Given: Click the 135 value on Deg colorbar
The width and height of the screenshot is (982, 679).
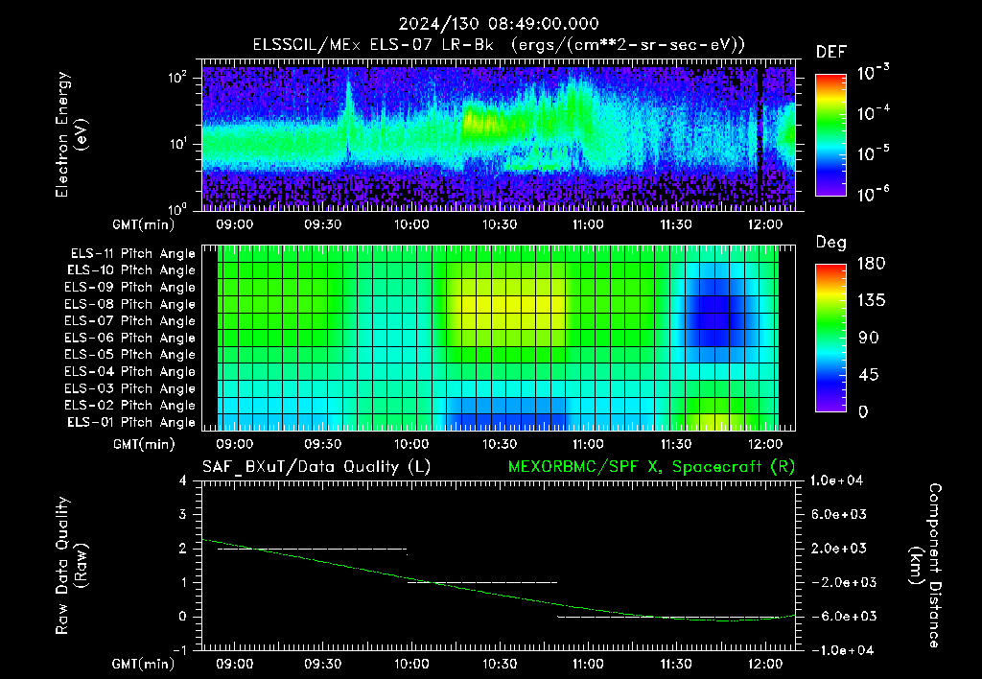Looking at the screenshot, I should coord(871,301).
